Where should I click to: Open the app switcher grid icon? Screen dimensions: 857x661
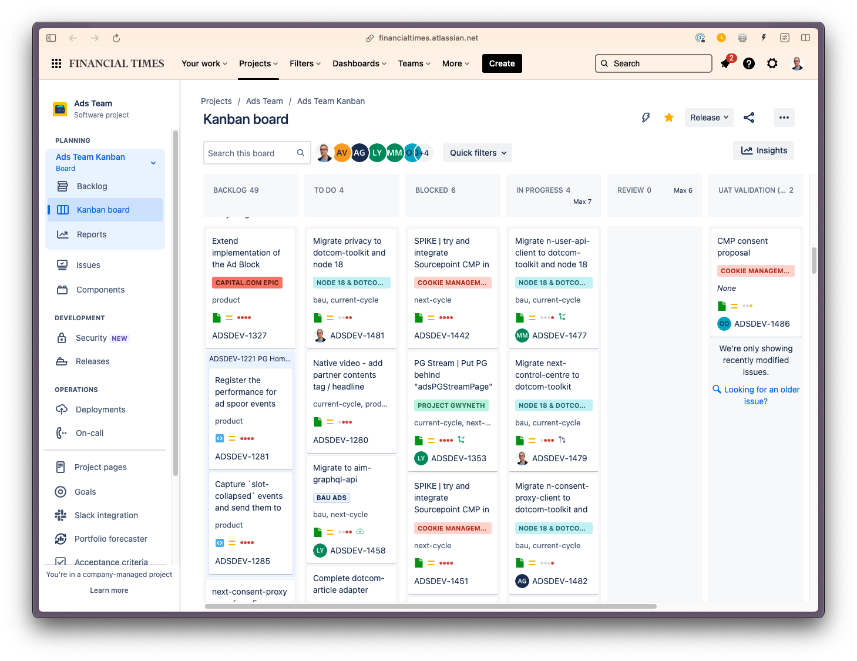56,63
